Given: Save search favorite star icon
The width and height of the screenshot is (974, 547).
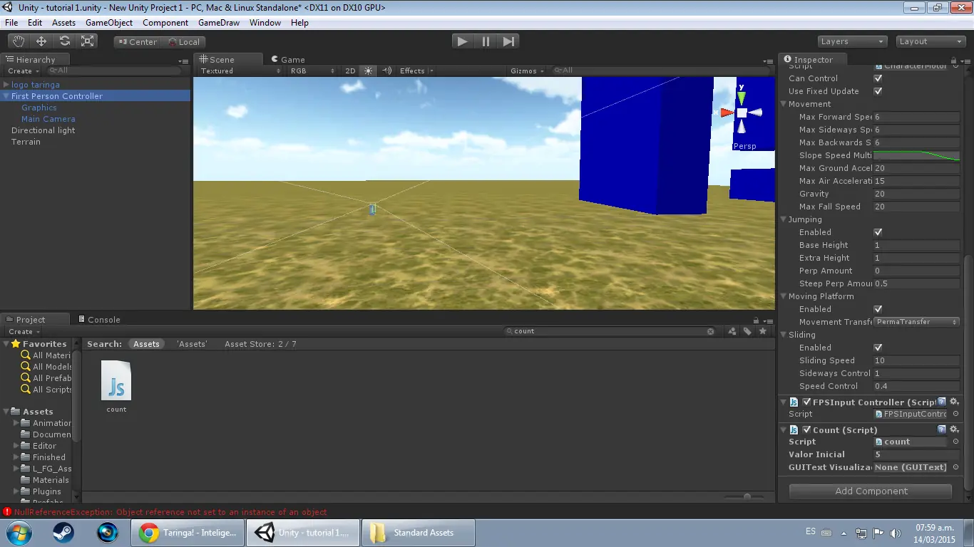Looking at the screenshot, I should click(x=763, y=331).
